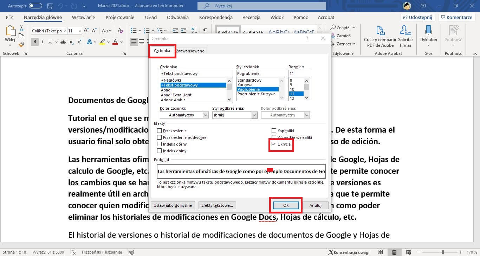
Task: Apply subscript x₂ formatting
Action: [x=71, y=42]
